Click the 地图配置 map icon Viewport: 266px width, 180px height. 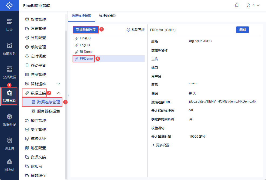(27, 148)
